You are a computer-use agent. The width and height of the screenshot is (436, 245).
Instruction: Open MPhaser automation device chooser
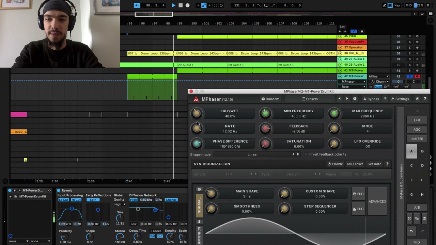pos(353,82)
